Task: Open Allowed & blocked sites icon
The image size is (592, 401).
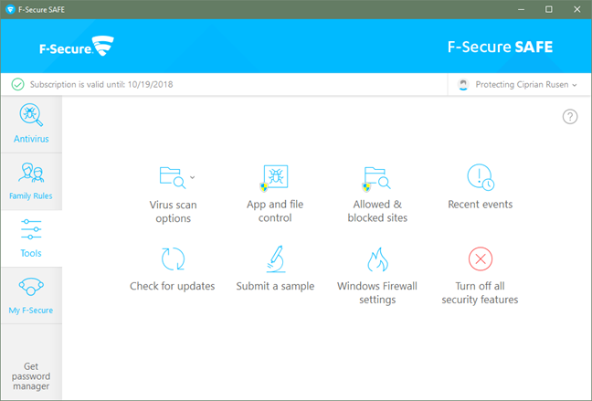Action: point(376,178)
